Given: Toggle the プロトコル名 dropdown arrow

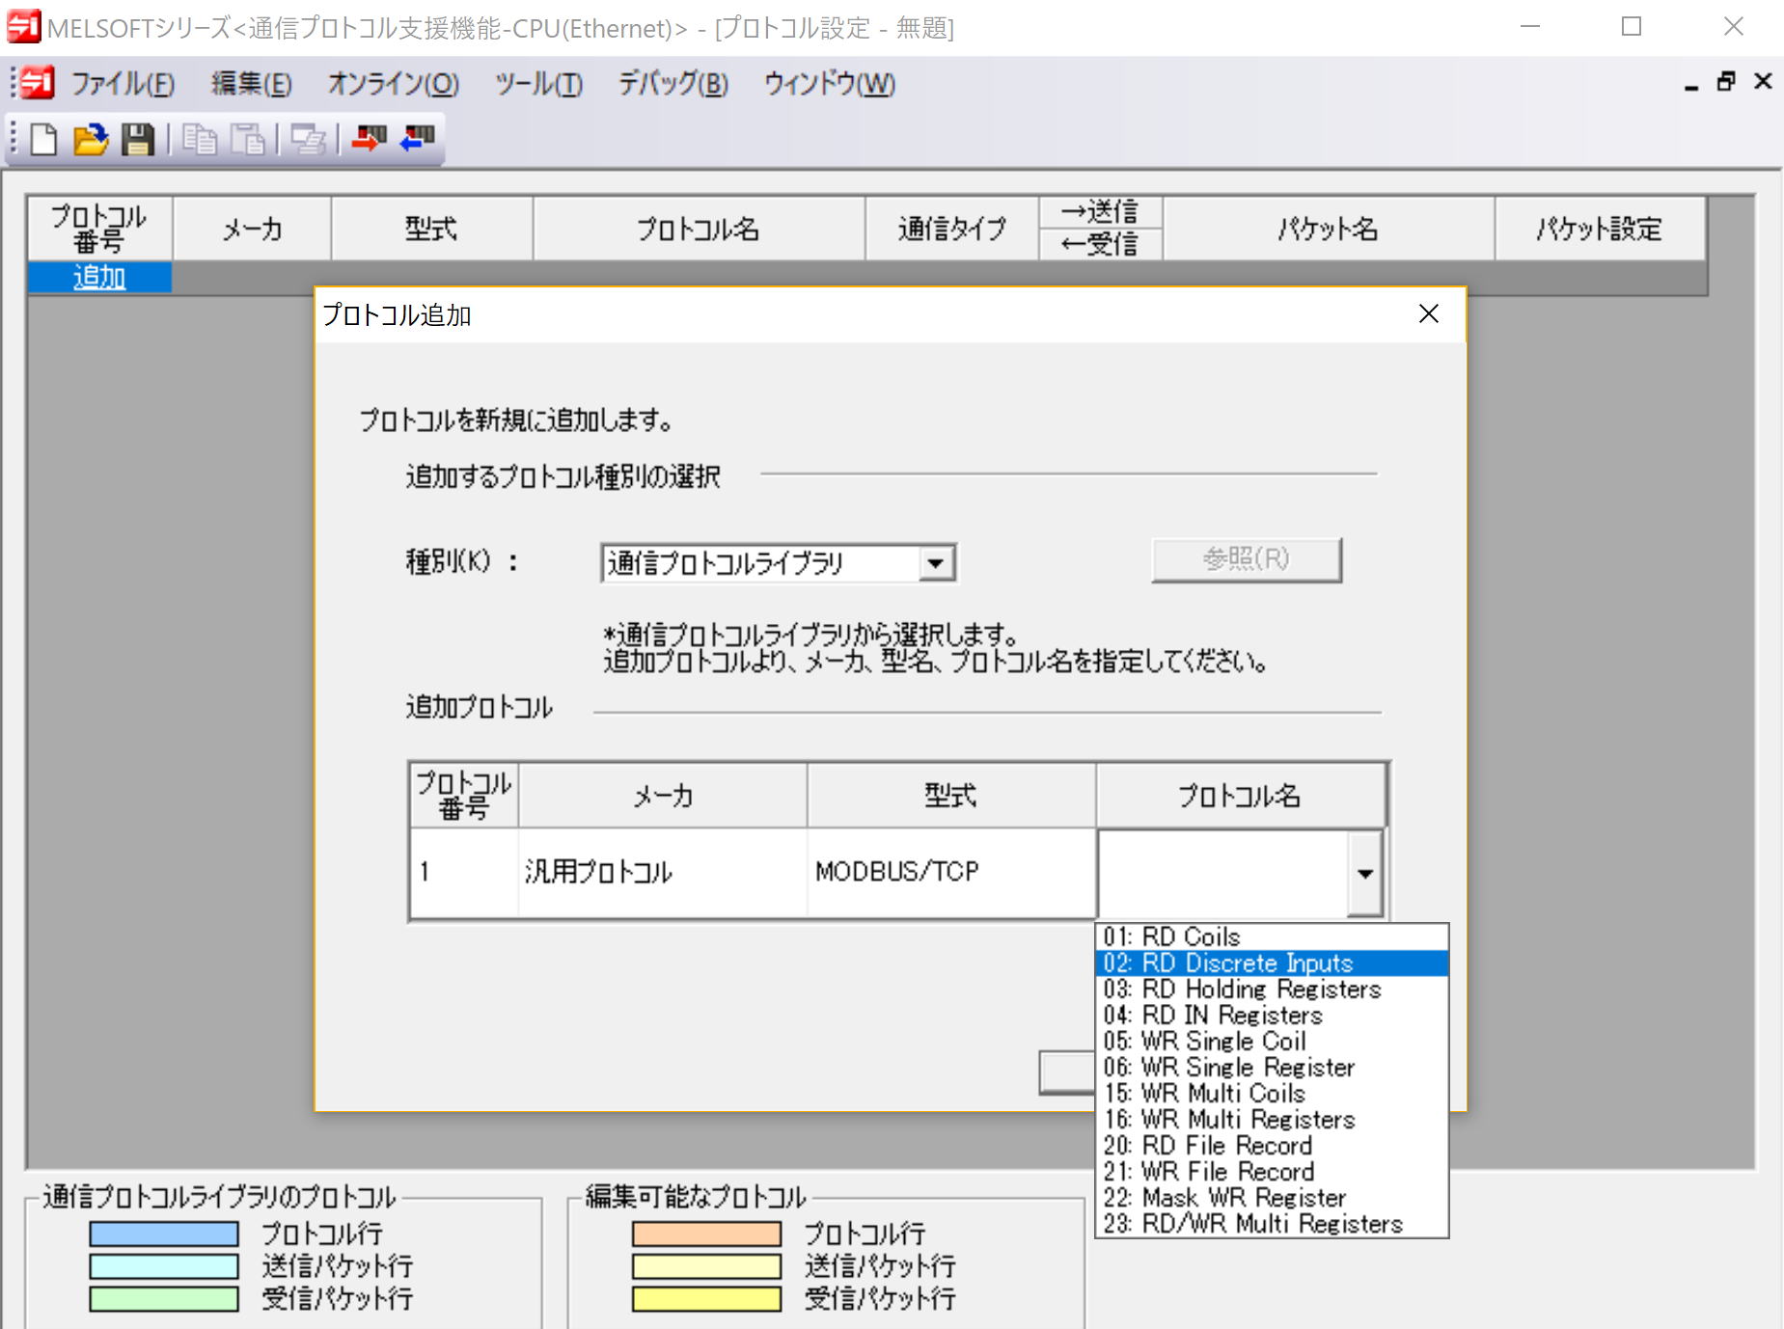Looking at the screenshot, I should [1364, 874].
